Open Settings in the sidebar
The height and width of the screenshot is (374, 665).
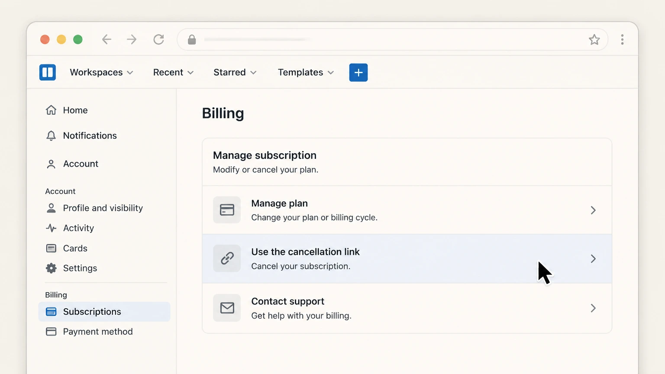(x=104, y=268)
